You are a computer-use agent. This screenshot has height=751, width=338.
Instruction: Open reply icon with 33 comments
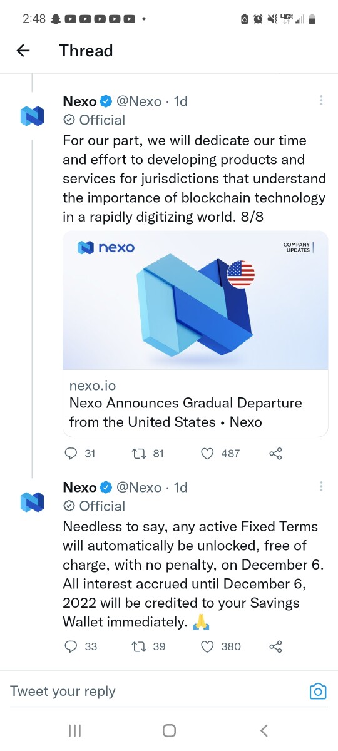pyautogui.click(x=71, y=646)
